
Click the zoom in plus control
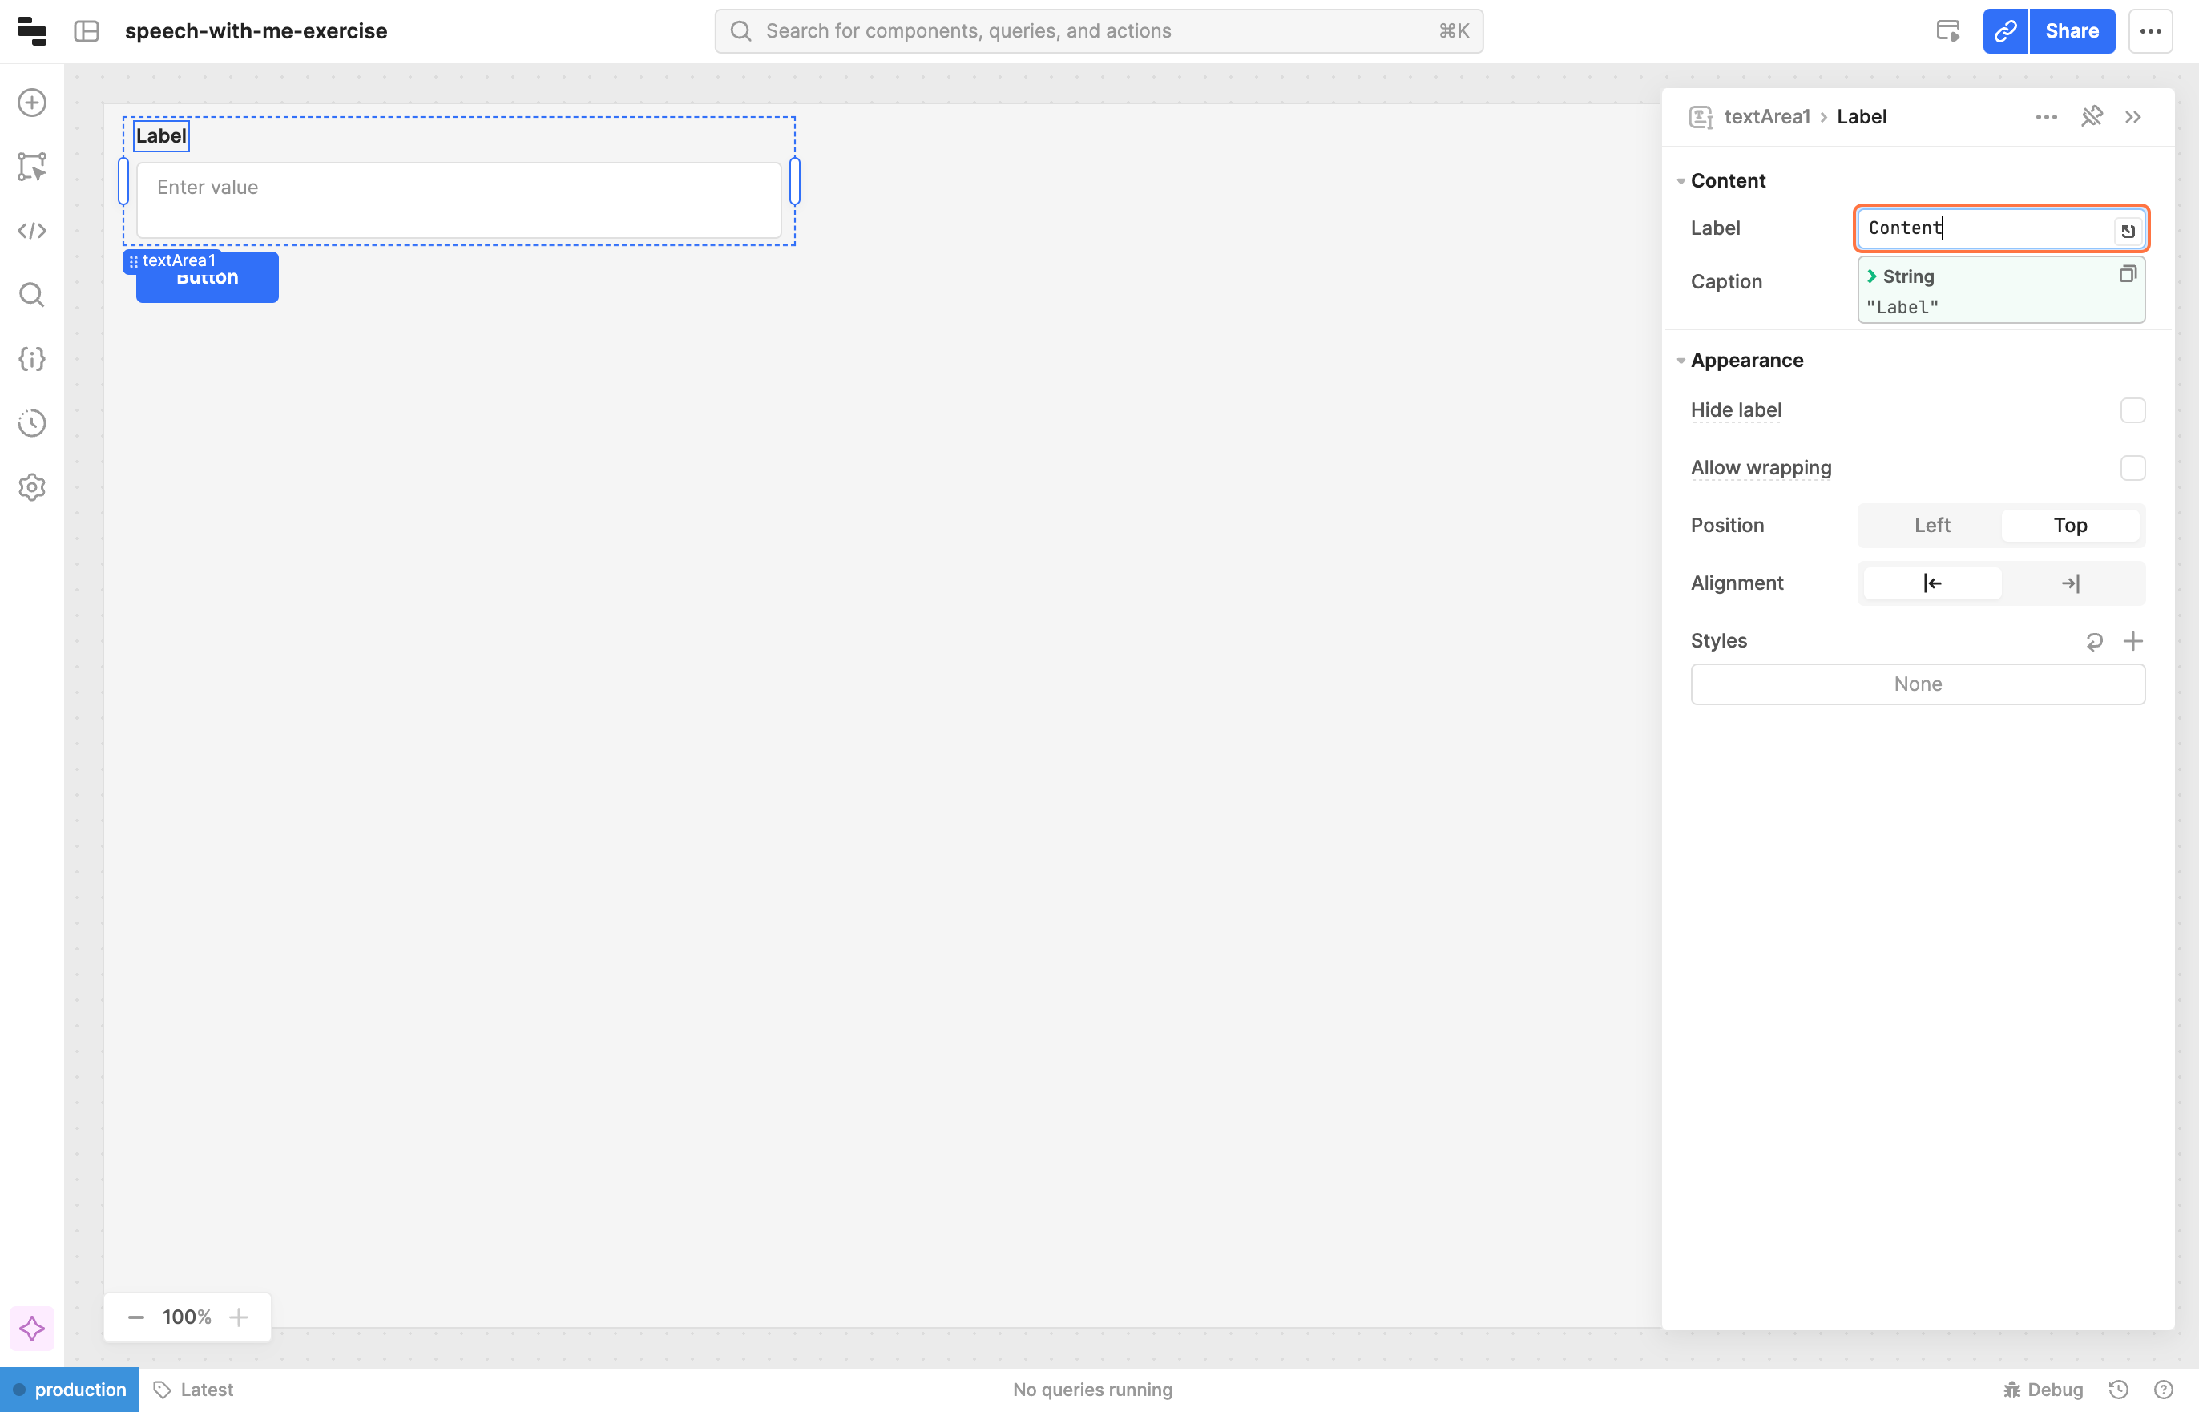click(x=240, y=1317)
